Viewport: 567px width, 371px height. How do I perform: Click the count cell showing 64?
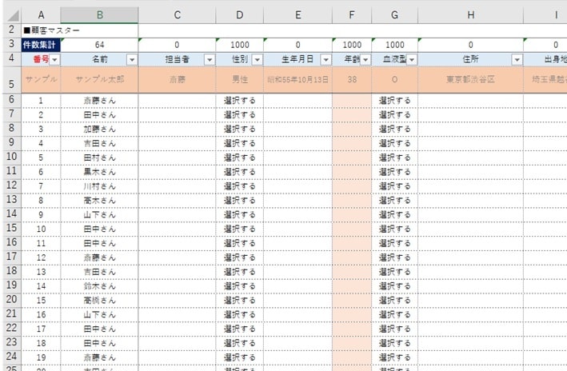click(x=99, y=45)
